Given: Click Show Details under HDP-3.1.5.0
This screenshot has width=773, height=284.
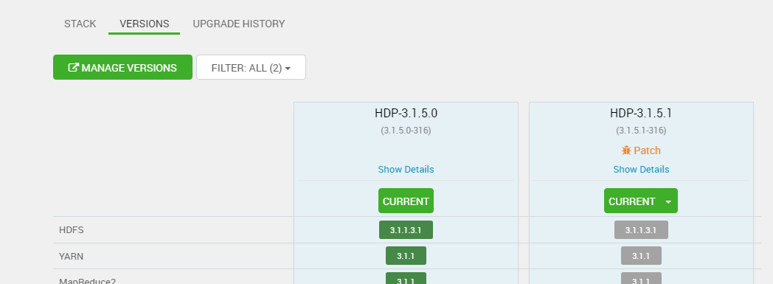Looking at the screenshot, I should tap(406, 169).
